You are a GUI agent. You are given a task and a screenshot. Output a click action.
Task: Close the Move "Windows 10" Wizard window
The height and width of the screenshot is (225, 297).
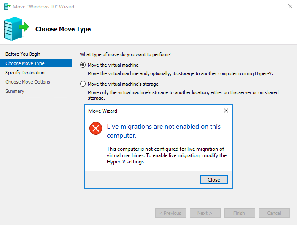click(x=290, y=6)
